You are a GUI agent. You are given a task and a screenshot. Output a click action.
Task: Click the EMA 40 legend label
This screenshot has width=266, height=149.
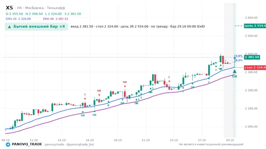click(48, 19)
